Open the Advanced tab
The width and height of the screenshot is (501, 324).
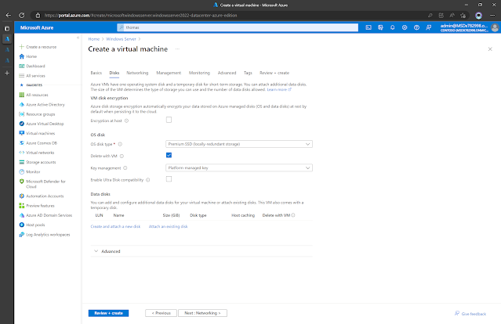(x=227, y=73)
